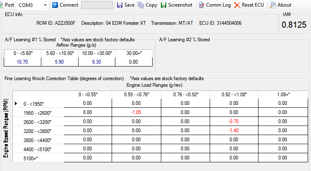Click the Copy pages icon
The height and width of the screenshot is (171, 311).
click(x=141, y=5)
